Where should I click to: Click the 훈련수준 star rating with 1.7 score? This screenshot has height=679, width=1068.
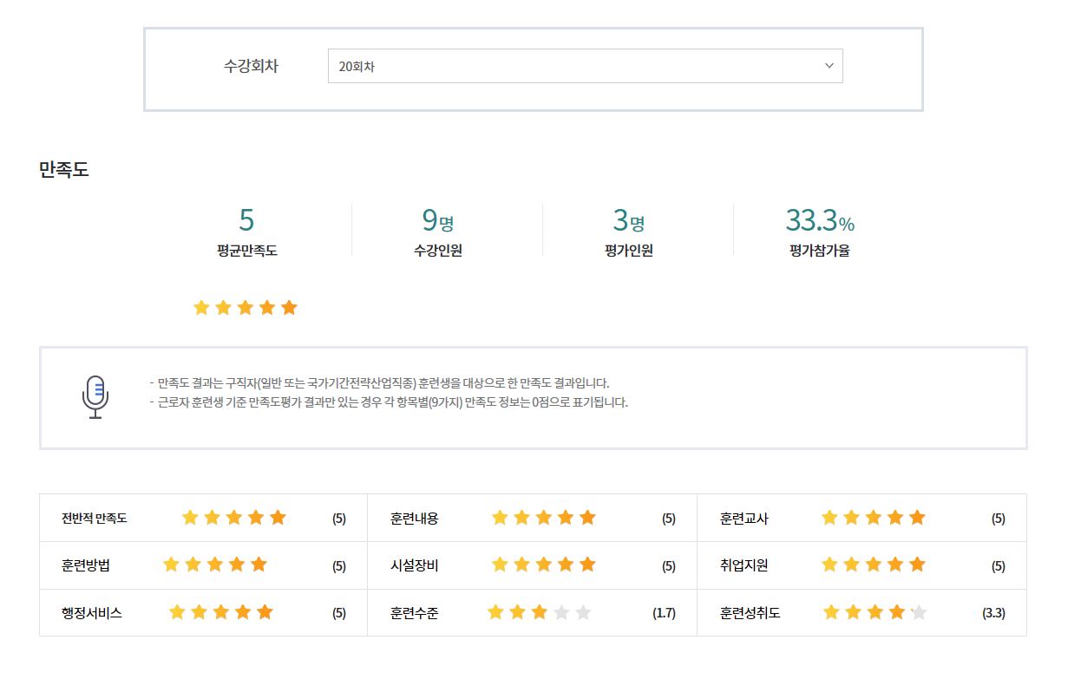(539, 612)
